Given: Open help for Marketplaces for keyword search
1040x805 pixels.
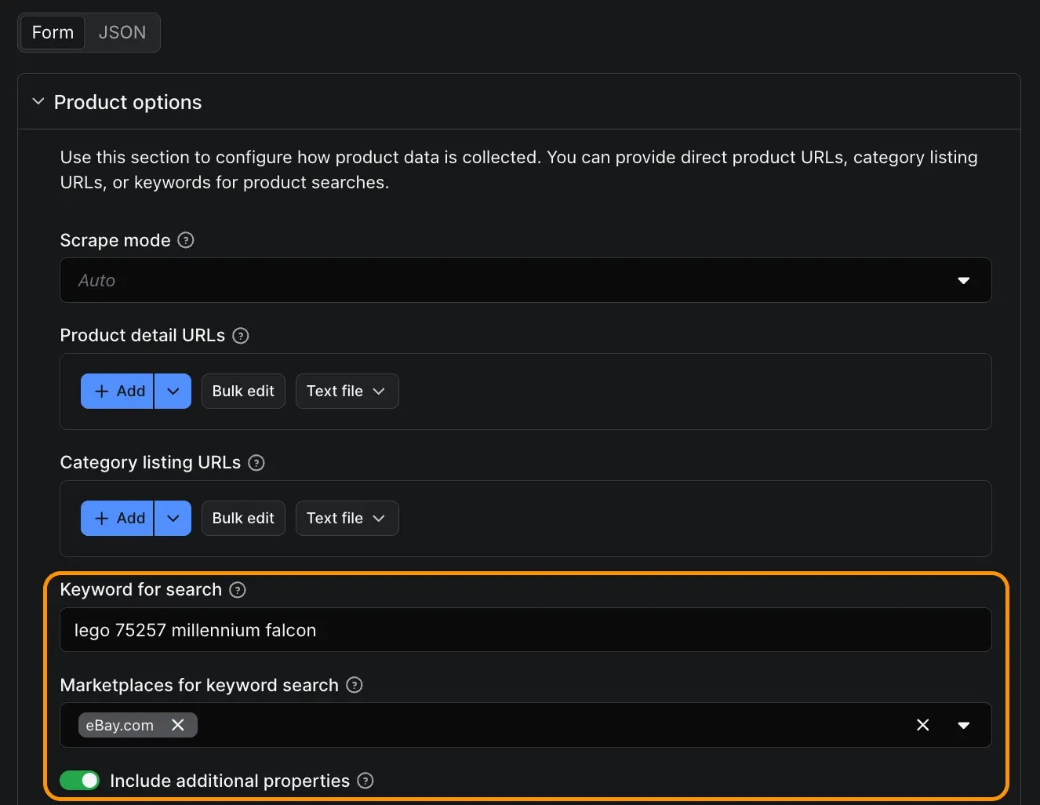Looking at the screenshot, I should point(355,685).
